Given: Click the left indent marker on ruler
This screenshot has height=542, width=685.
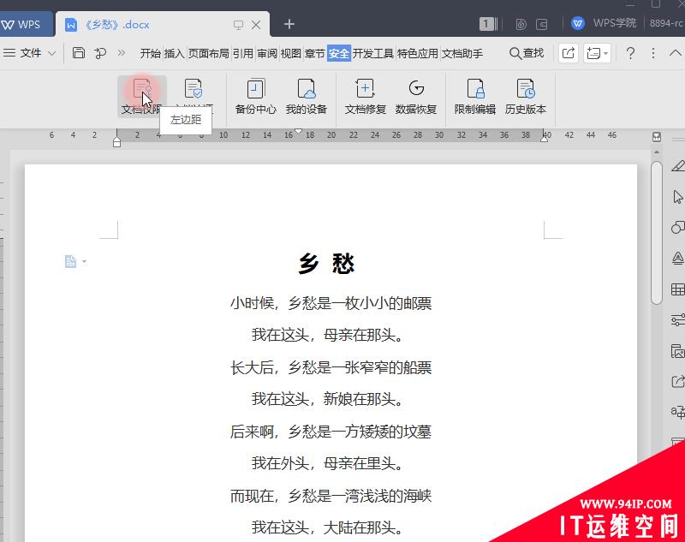Looking at the screenshot, I should (116, 143).
